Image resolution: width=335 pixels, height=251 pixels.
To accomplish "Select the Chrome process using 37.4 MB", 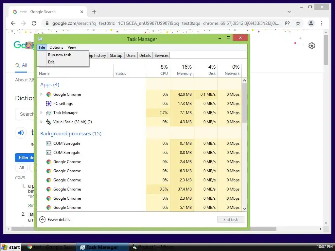I will (139, 189).
